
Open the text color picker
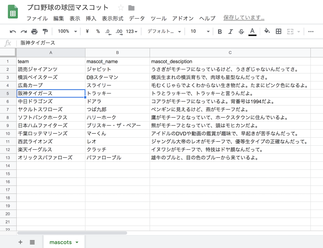pos(252,31)
